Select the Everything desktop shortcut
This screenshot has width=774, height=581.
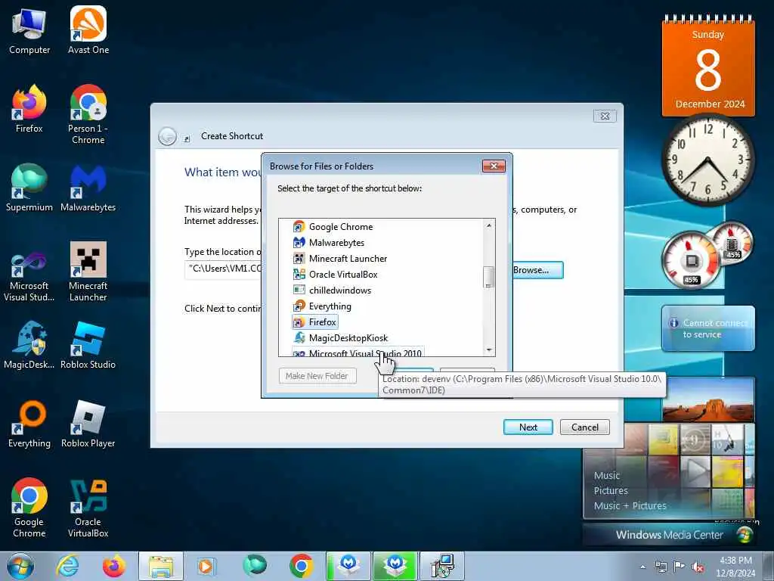coord(29,424)
